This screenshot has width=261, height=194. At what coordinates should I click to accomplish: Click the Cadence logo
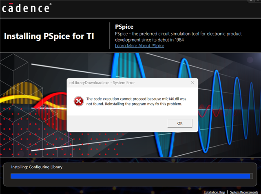click(x=27, y=8)
